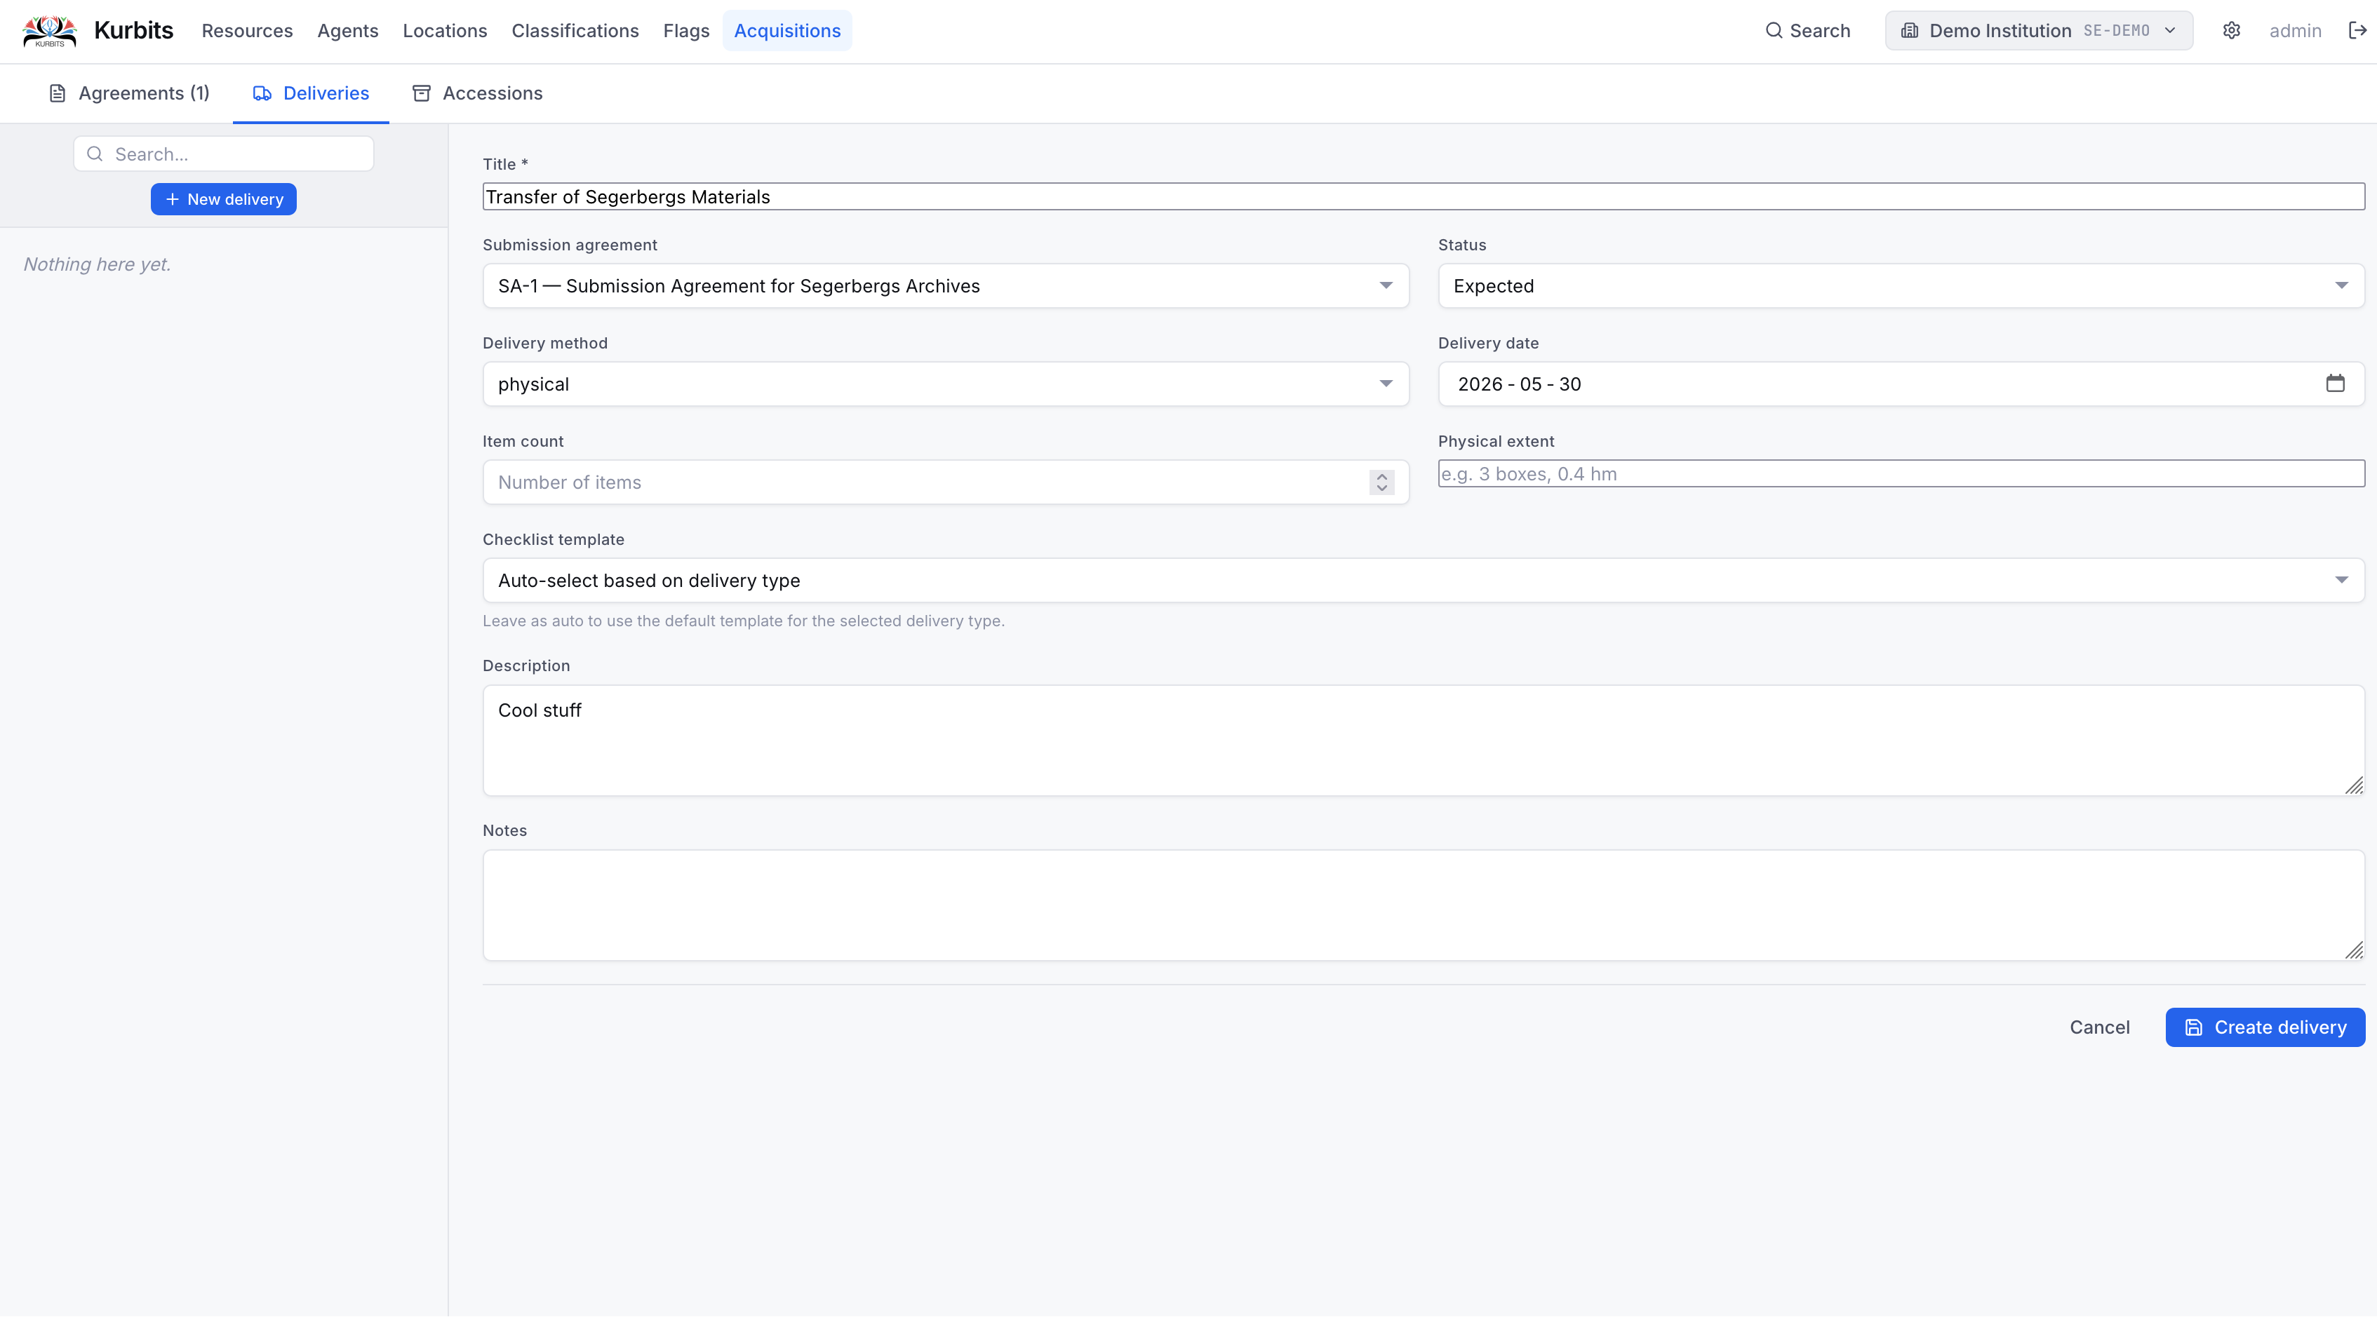Click the save icon on Create delivery
Image resolution: width=2377 pixels, height=1317 pixels.
[2193, 1027]
